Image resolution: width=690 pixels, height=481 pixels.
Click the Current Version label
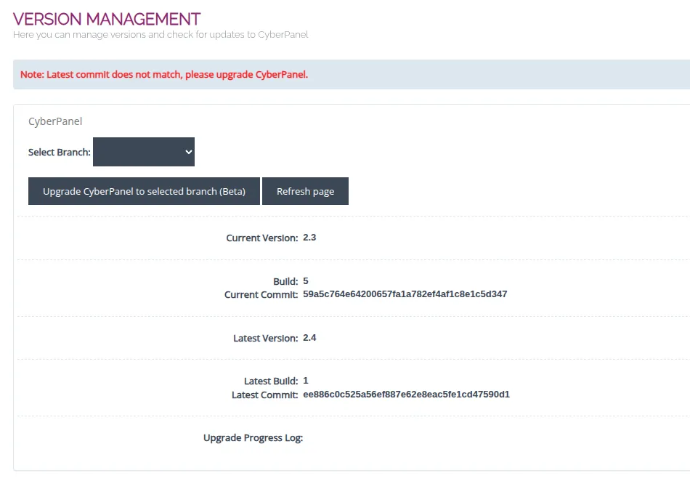[x=261, y=238]
